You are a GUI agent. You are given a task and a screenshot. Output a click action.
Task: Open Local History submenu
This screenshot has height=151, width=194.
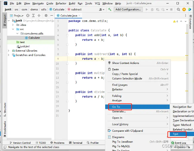(x=138, y=124)
